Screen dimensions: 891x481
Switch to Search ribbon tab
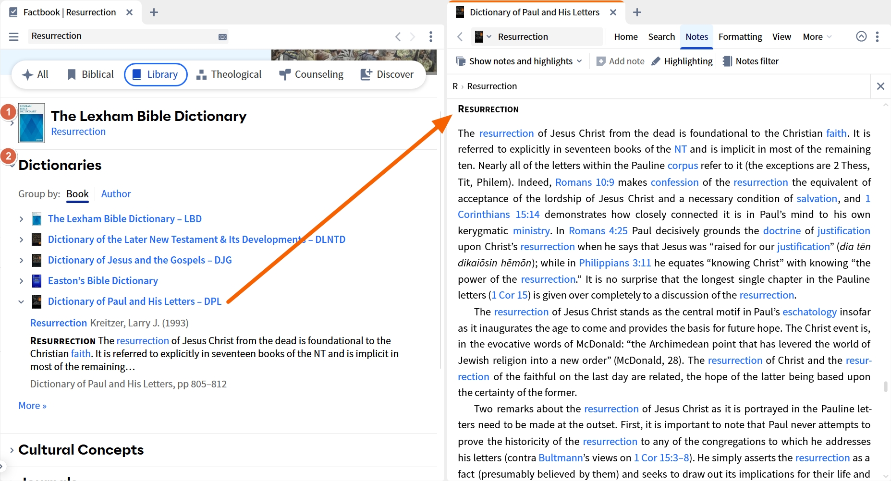[661, 37]
